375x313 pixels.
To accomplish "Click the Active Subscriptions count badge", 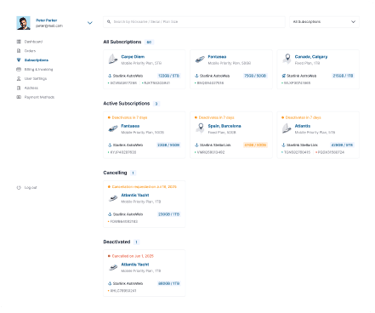I will pyautogui.click(x=156, y=104).
